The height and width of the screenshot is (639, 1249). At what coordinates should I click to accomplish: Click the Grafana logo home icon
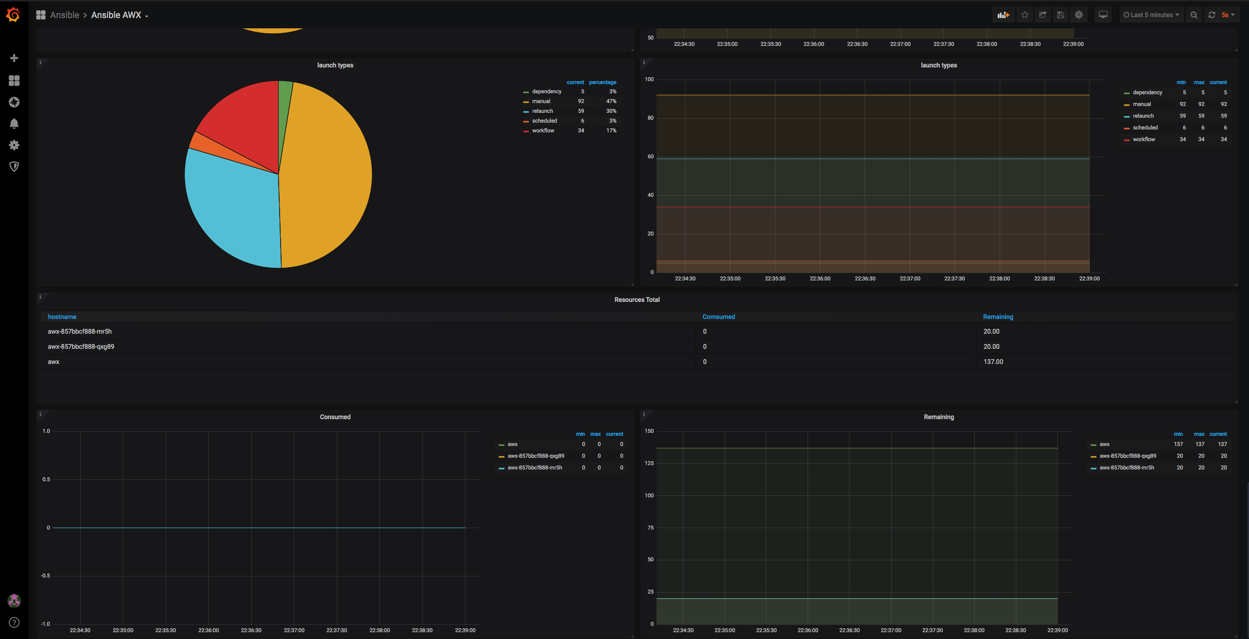coord(14,15)
